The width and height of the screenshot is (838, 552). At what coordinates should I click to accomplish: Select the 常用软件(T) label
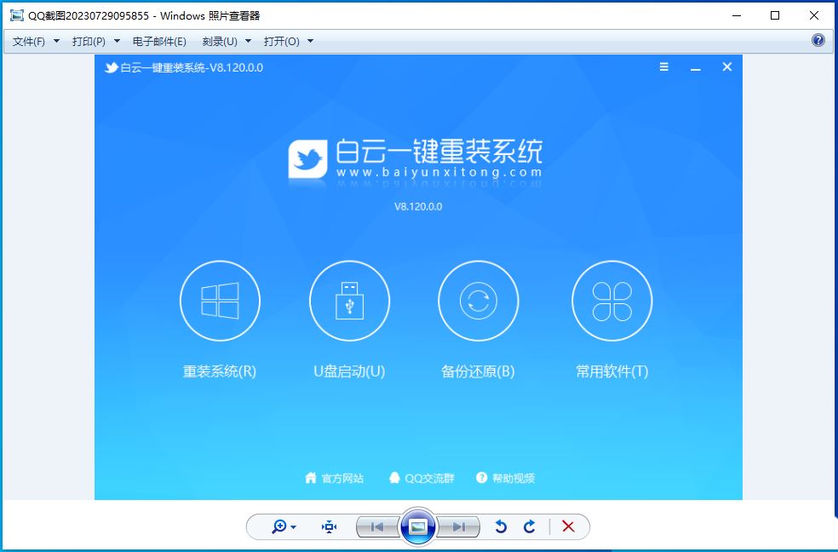click(612, 371)
